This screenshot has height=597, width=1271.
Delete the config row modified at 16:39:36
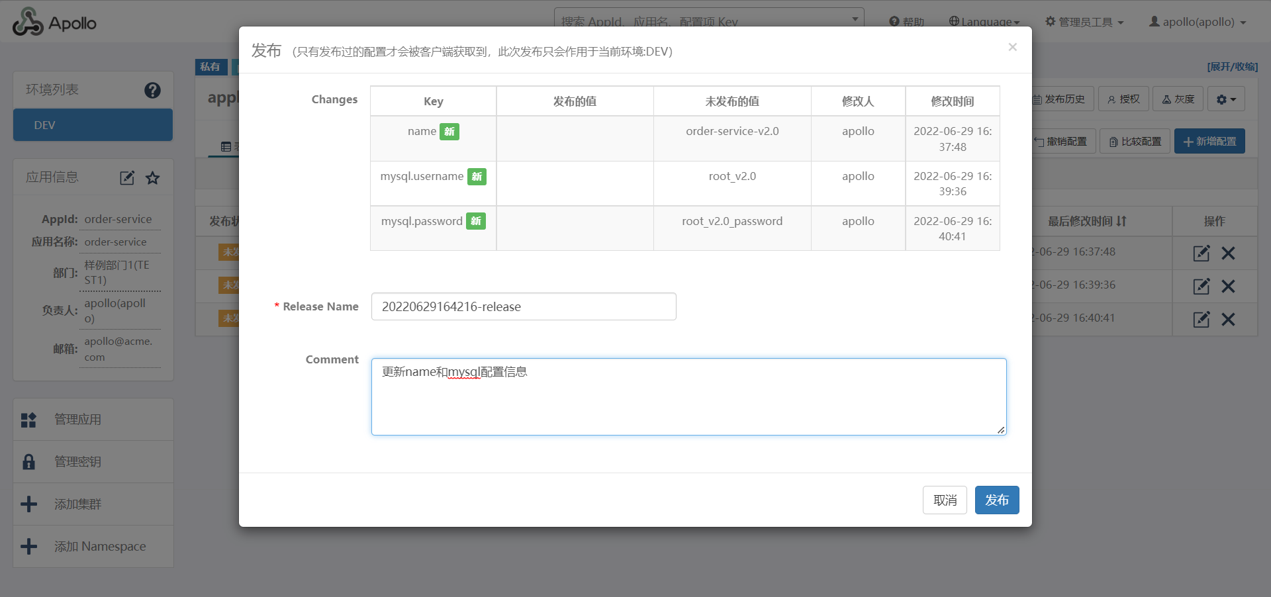[x=1228, y=286]
